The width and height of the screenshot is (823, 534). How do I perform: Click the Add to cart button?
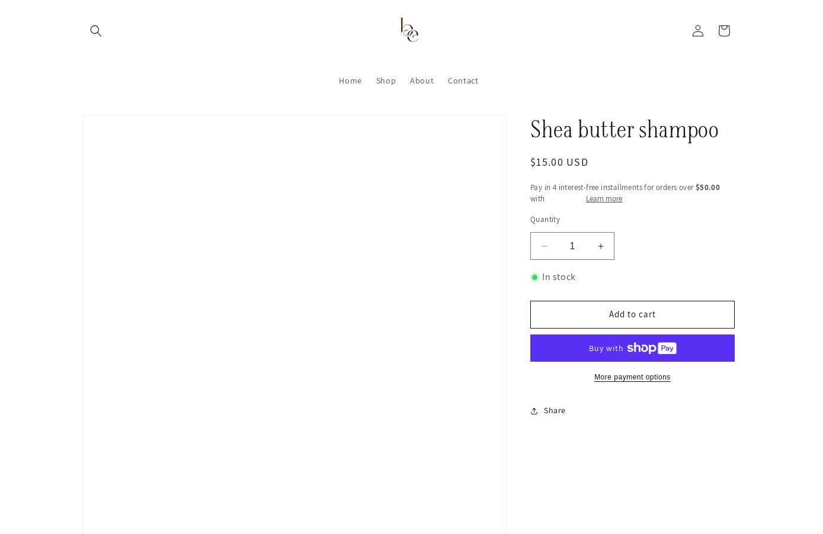pos(632,314)
